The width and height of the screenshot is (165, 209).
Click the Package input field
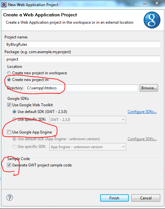tap(82, 59)
